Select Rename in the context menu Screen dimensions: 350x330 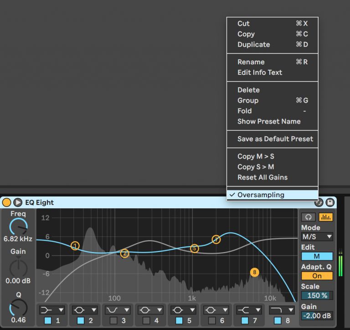click(x=273, y=62)
